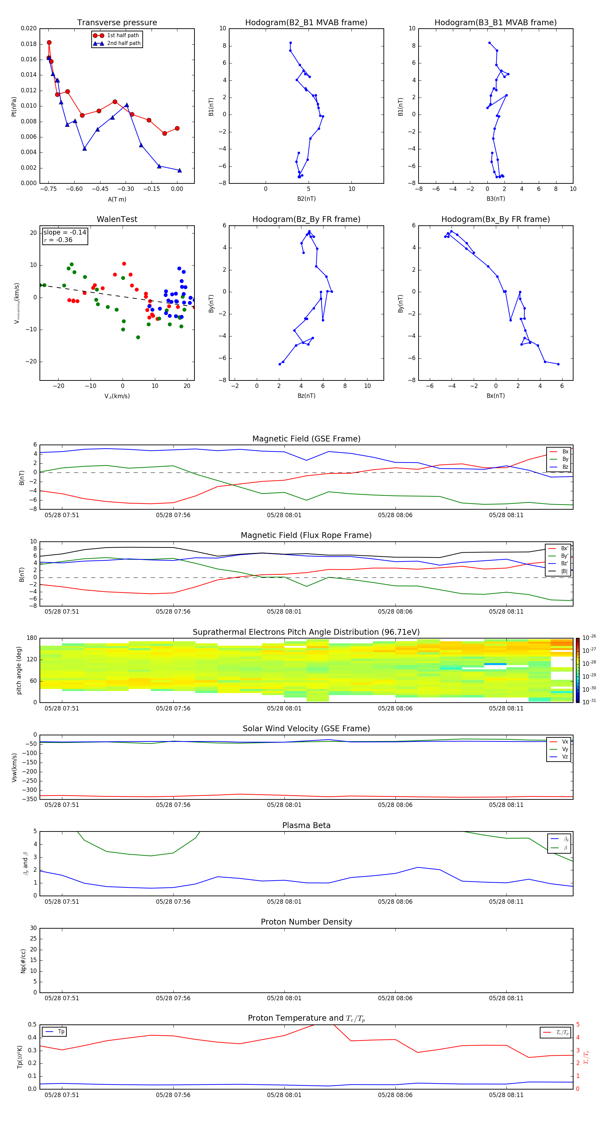This screenshot has width=613, height=1125.
Task: Click the "Tp(10^6K)" left axis label
Action: [x=20, y=1057]
